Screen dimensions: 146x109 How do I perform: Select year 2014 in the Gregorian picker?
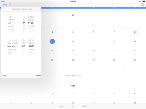pyautogui.click(x=31, y=40)
